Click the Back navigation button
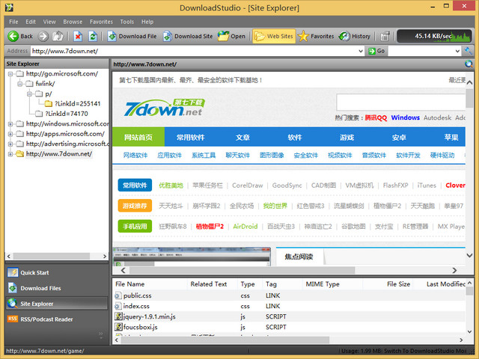 pos(20,36)
